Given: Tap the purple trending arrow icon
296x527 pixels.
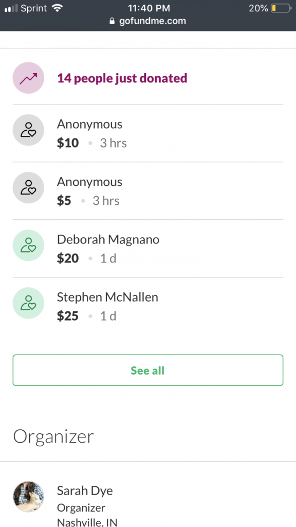Looking at the screenshot, I should [x=28, y=78].
